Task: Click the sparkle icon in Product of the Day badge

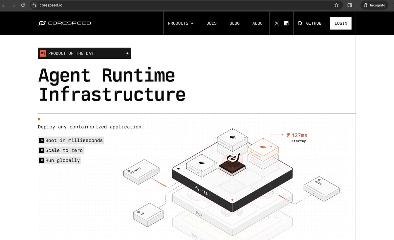Action: tap(127, 53)
